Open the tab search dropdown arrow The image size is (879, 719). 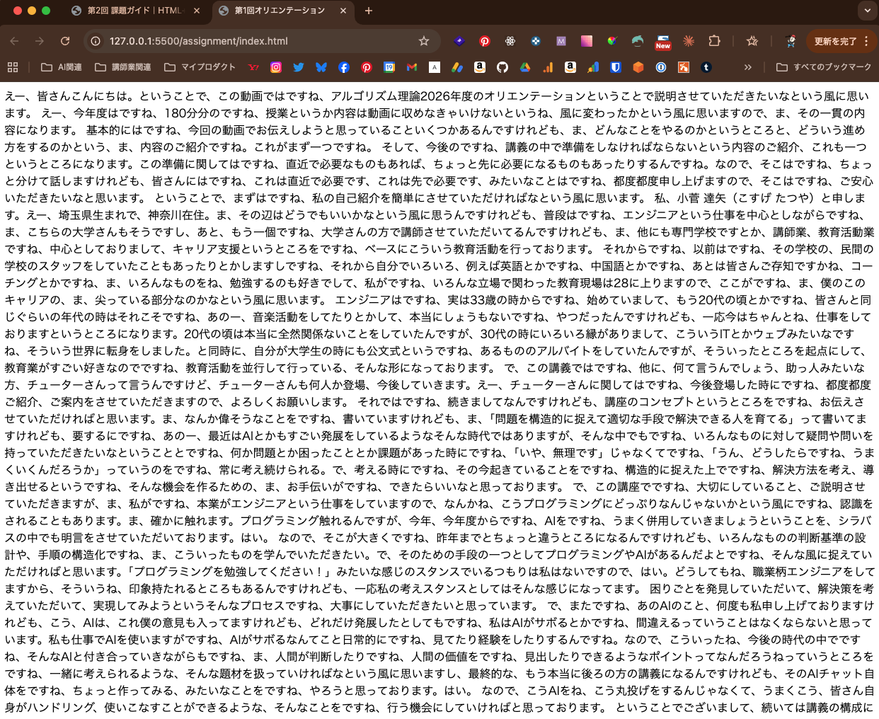click(x=867, y=11)
